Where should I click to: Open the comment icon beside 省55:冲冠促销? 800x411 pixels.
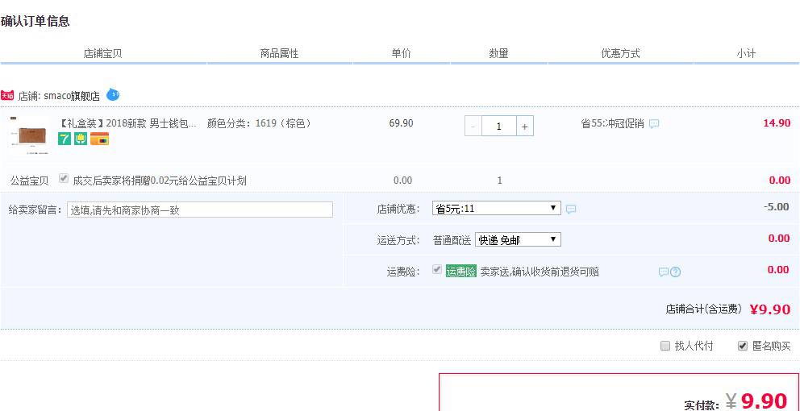(x=653, y=124)
